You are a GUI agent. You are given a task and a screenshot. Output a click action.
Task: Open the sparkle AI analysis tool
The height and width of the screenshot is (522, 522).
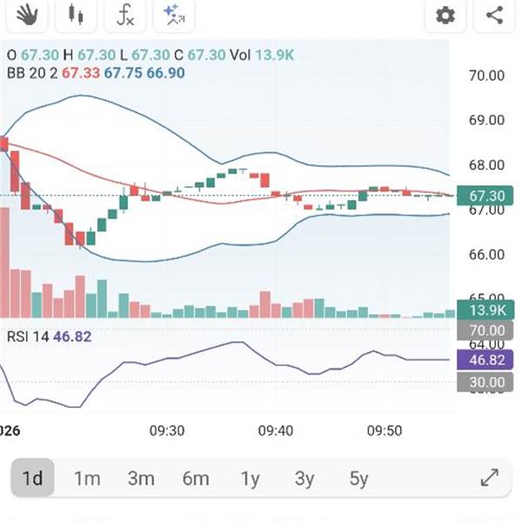click(x=173, y=15)
